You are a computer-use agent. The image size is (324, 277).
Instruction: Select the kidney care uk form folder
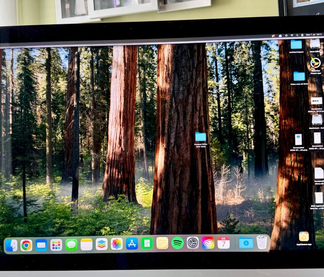(299, 76)
